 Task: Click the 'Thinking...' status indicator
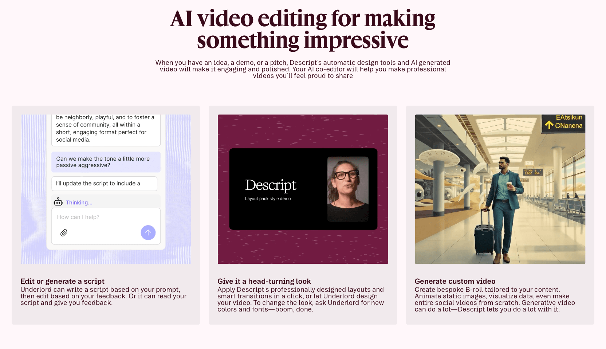point(79,202)
